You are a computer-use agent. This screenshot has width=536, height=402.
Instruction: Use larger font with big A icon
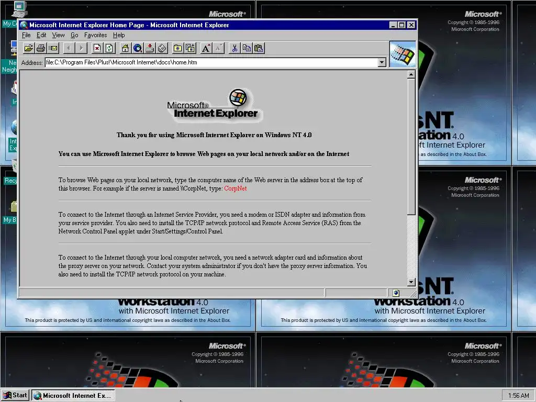206,48
